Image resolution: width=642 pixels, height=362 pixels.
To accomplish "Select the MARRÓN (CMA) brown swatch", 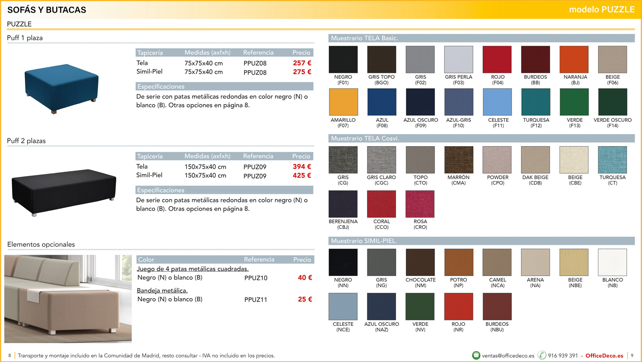I will click(x=459, y=160).
